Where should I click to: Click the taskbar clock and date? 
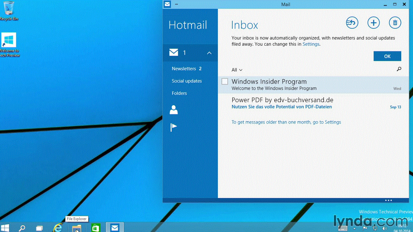[x=402, y=228]
